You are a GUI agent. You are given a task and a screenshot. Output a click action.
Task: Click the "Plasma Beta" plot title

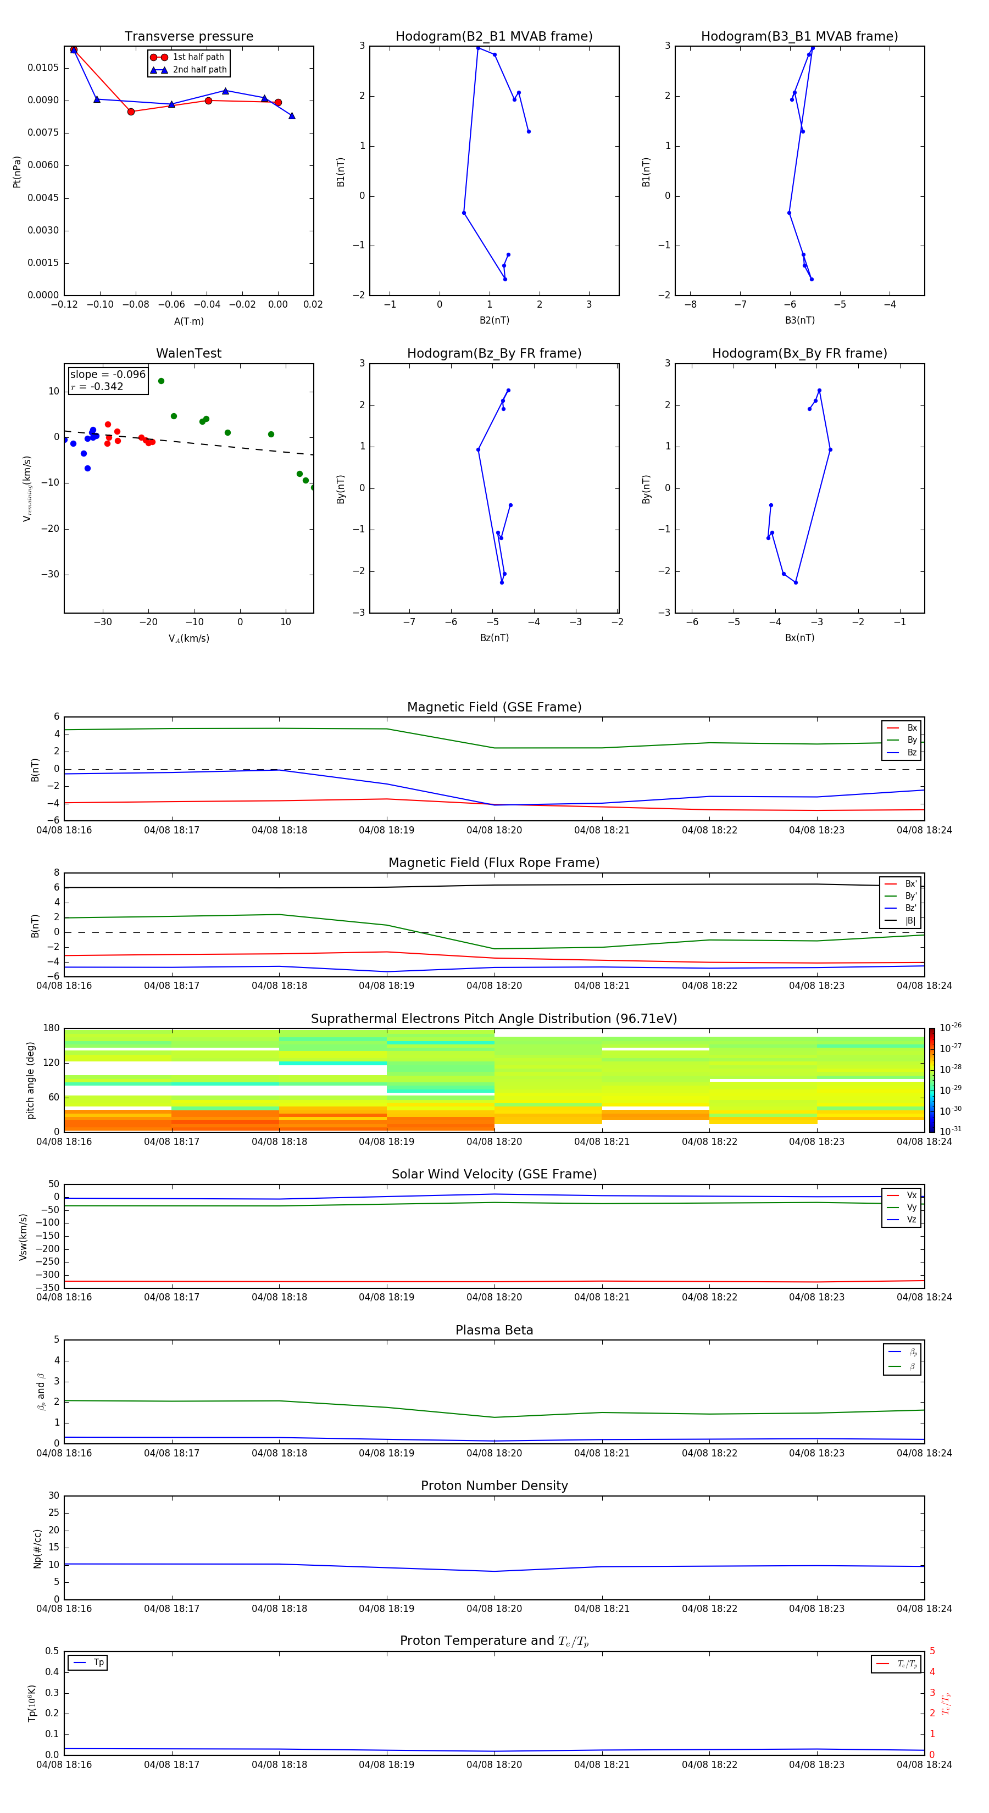pos(494,1331)
